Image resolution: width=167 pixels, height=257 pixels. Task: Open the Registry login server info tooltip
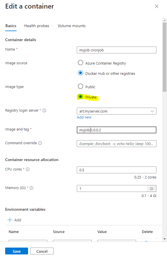click(x=44, y=111)
